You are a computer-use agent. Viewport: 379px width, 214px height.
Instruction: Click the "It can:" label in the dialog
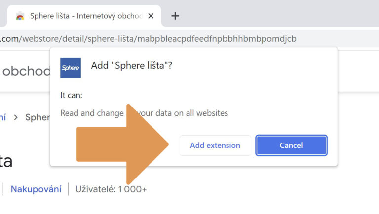pyautogui.click(x=71, y=95)
